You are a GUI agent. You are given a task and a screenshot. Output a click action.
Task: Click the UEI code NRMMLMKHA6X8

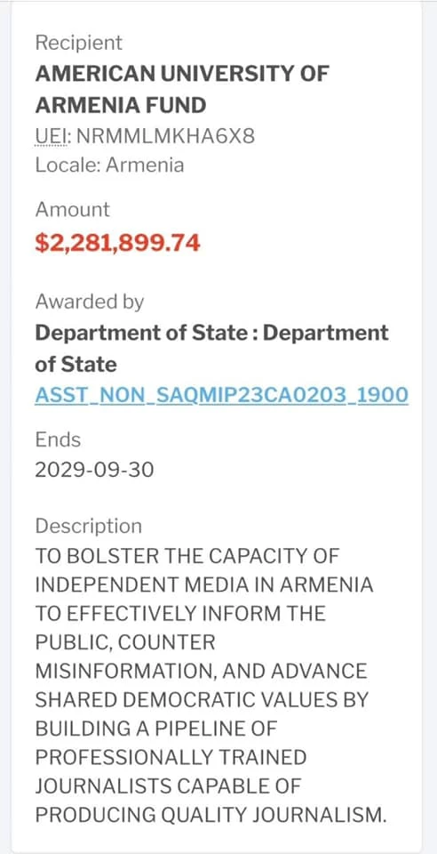tap(165, 136)
